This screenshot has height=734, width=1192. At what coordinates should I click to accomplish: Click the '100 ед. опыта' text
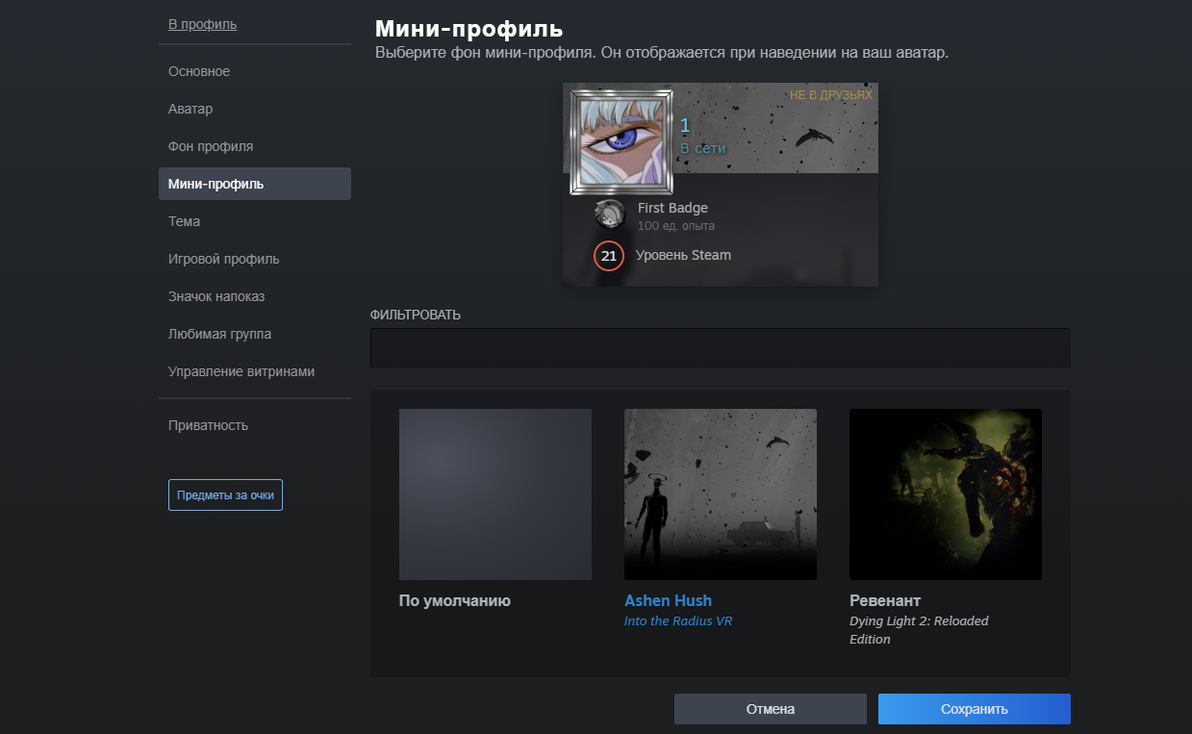click(x=675, y=226)
